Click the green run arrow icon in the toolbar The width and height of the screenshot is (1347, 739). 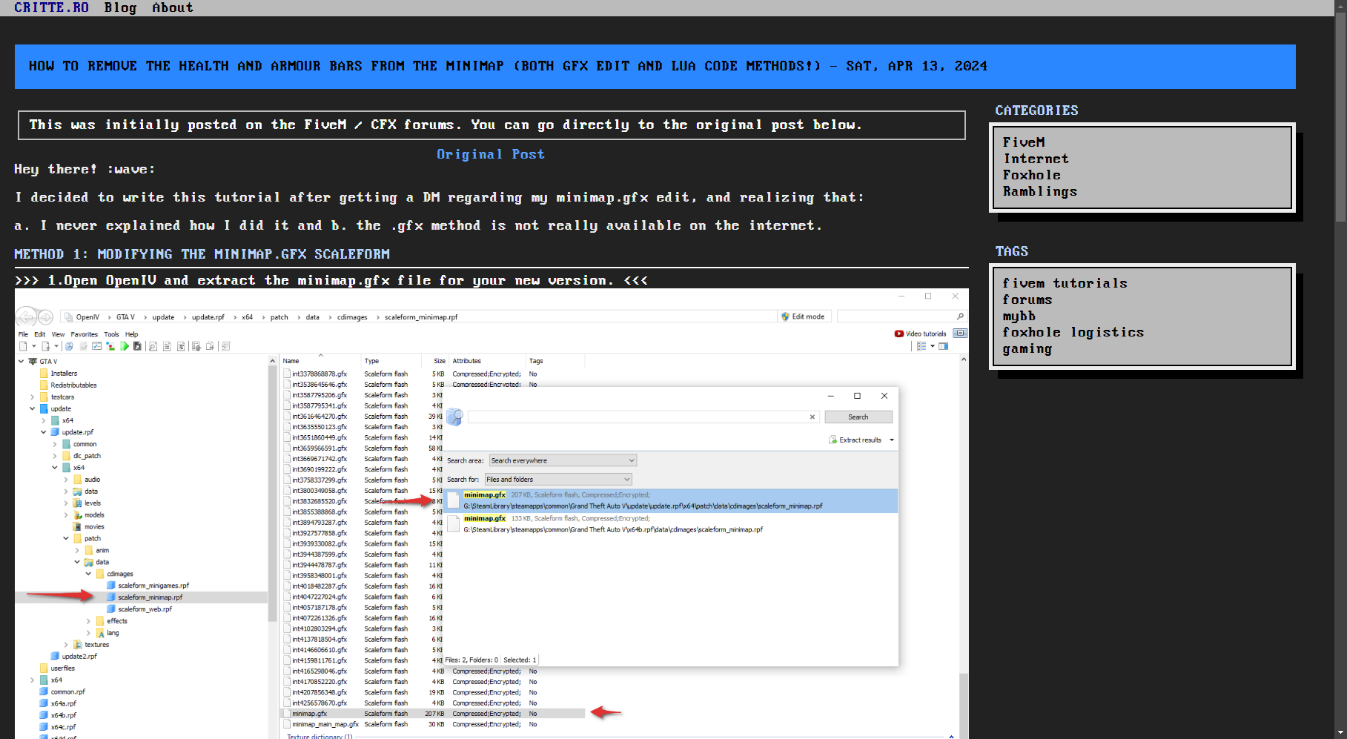pyautogui.click(x=125, y=346)
